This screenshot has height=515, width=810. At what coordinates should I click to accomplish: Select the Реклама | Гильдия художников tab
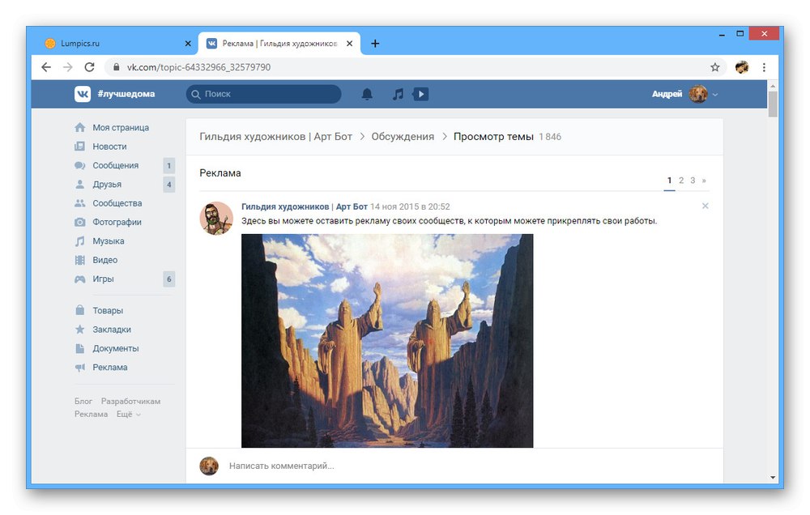(x=279, y=44)
